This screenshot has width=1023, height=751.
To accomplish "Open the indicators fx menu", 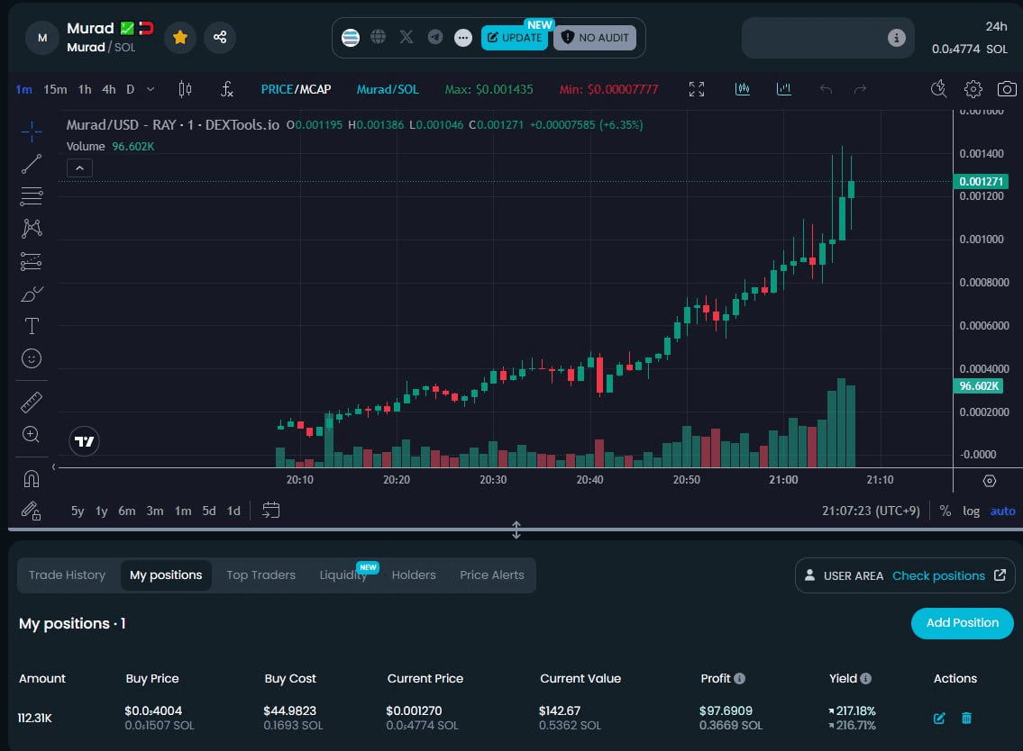I will [226, 89].
